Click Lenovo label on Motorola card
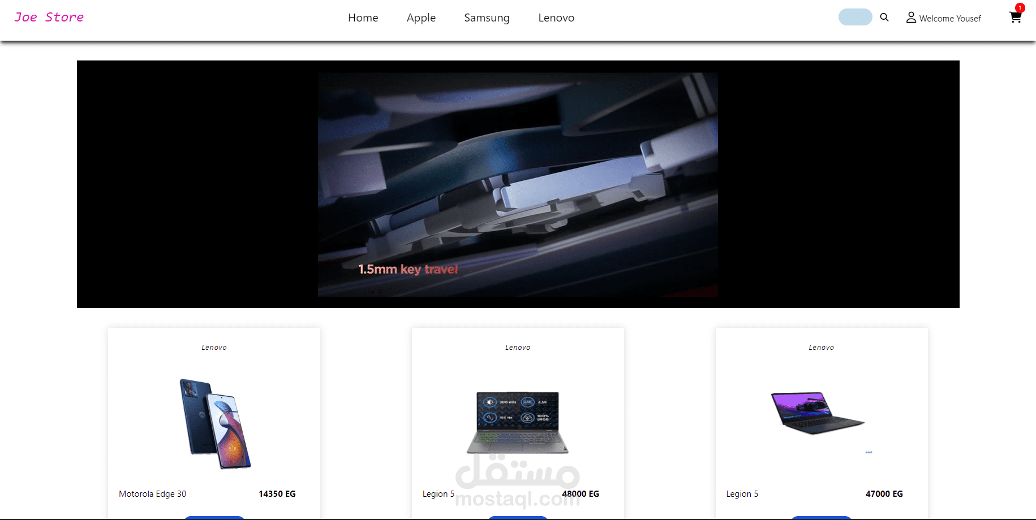1036x520 pixels. [214, 348]
